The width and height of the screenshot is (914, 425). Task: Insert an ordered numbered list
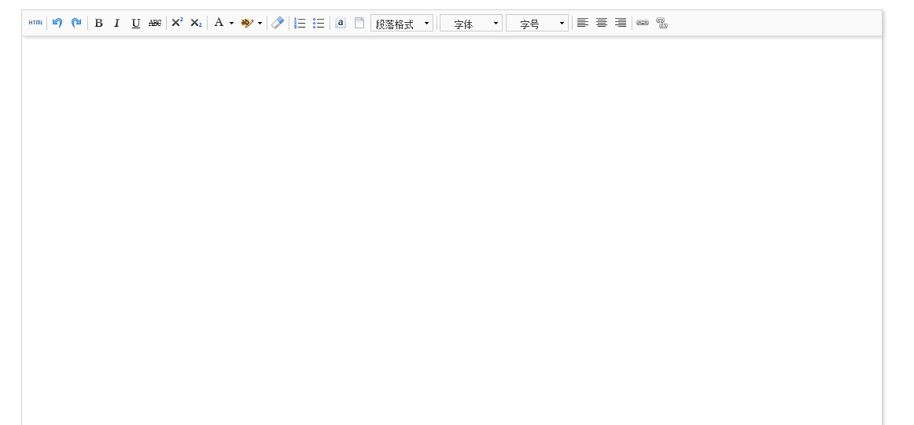[x=300, y=23]
